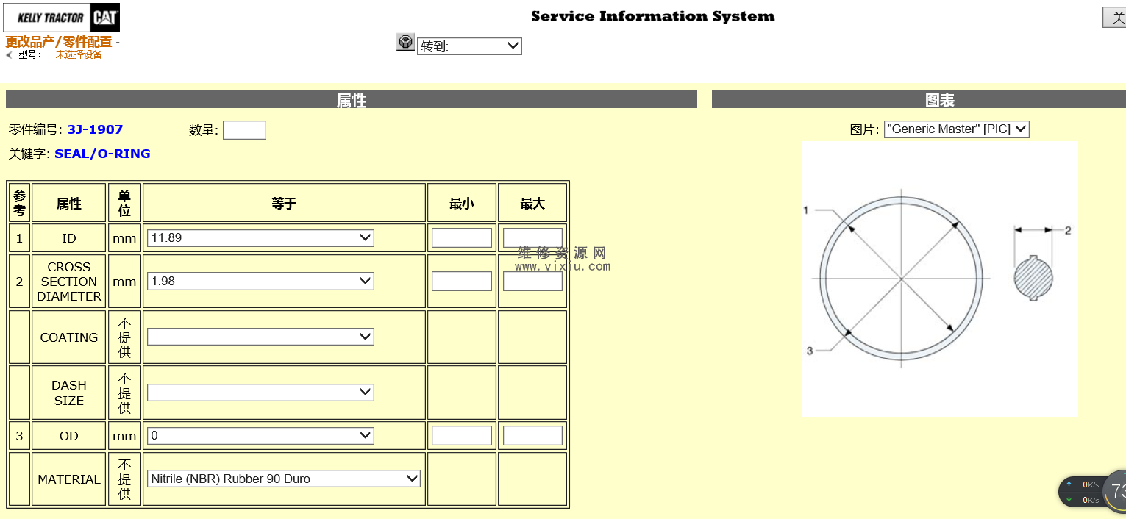The image size is (1126, 519).
Task: Click the 最大 column header
Action: [x=532, y=203]
